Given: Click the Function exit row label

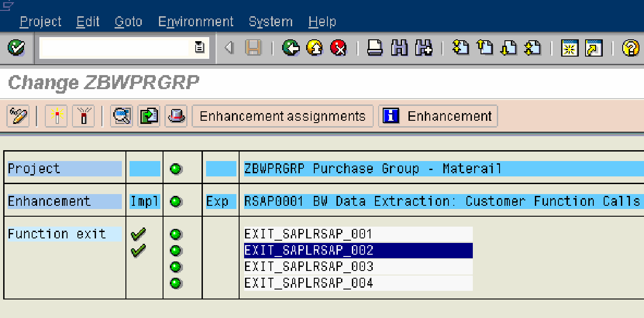Looking at the screenshot, I should coord(65,234).
